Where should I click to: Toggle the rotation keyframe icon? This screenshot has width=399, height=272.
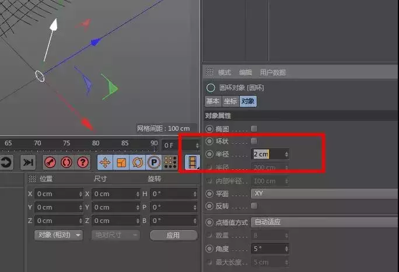(x=138, y=162)
